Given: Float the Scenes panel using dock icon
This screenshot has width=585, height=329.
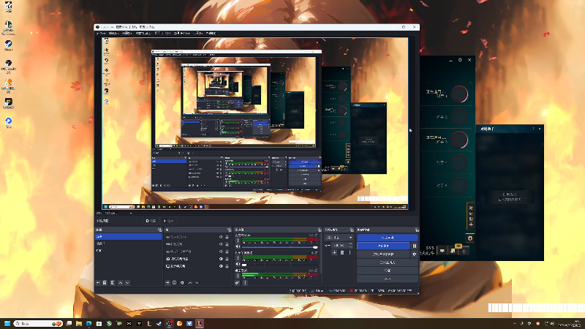Looking at the screenshot, I should (x=159, y=230).
